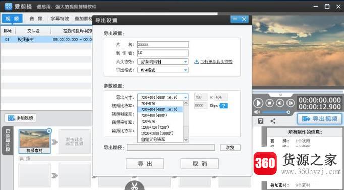Open the 导出格式 MP4格式 dropdown
This screenshot has height=190, width=344.
pos(163,70)
